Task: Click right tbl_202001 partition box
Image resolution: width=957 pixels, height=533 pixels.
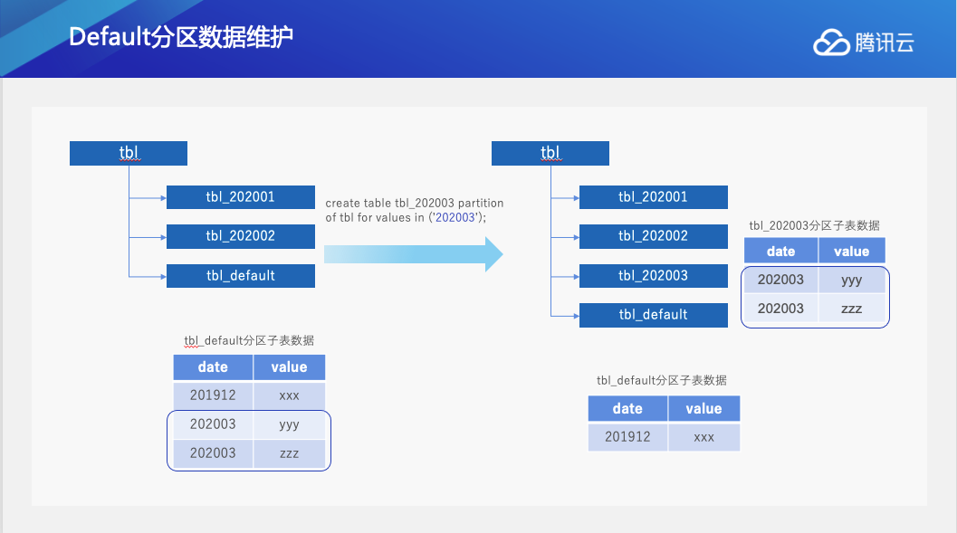Action: [x=653, y=197]
